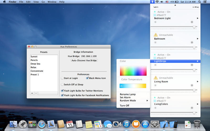Select the Sunset preset

44,57
